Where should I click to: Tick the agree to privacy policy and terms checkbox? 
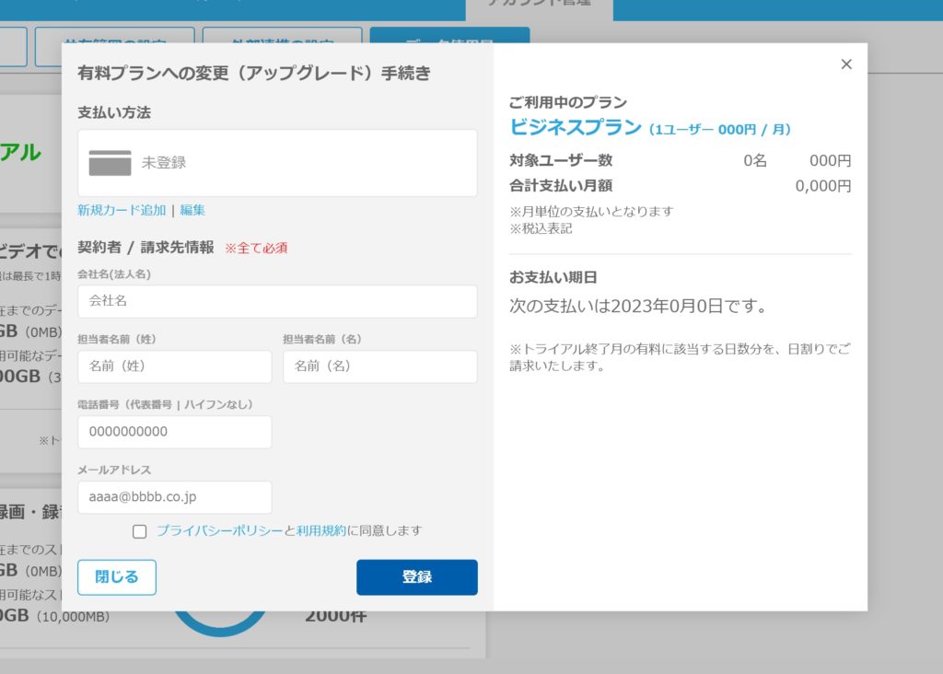[x=140, y=531]
